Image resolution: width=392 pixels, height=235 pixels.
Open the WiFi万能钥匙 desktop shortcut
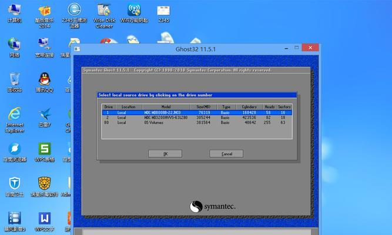coord(135,11)
